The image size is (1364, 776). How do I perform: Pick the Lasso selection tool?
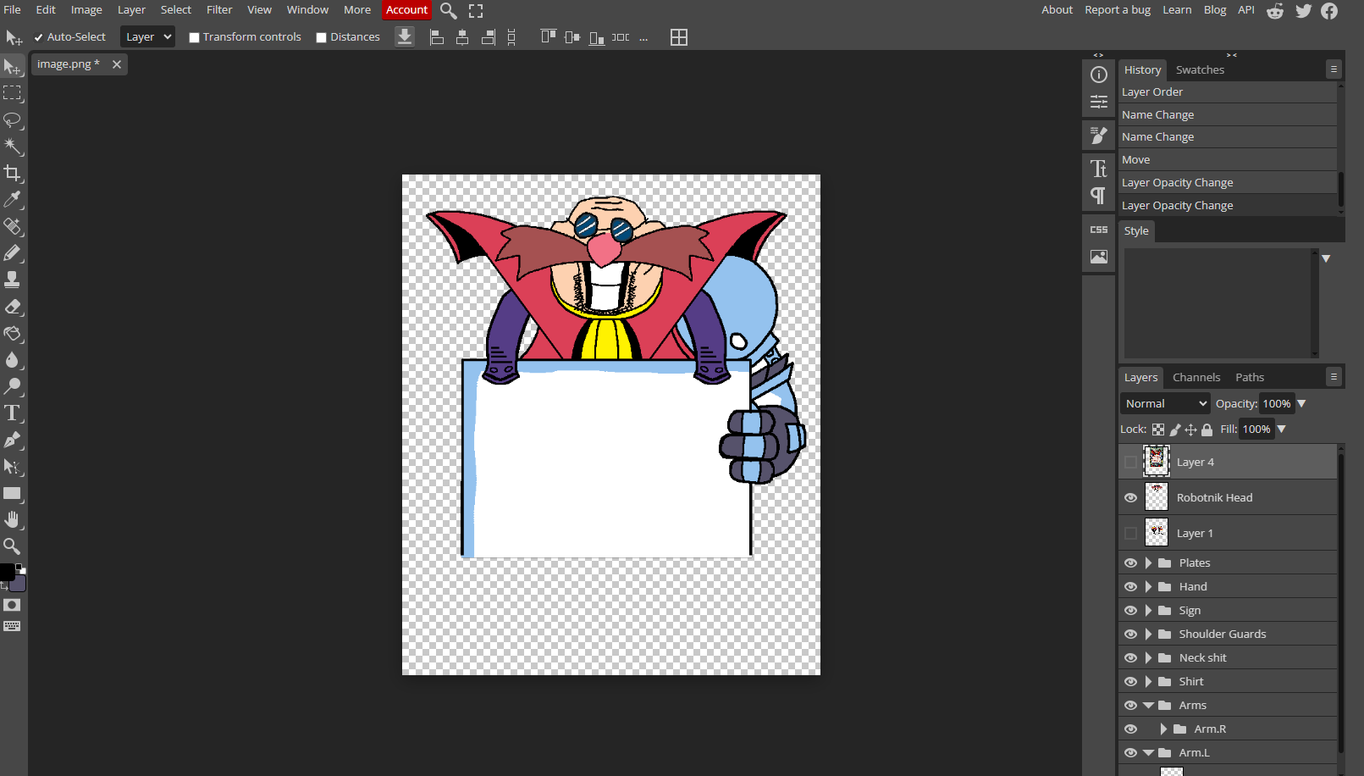tap(13, 119)
